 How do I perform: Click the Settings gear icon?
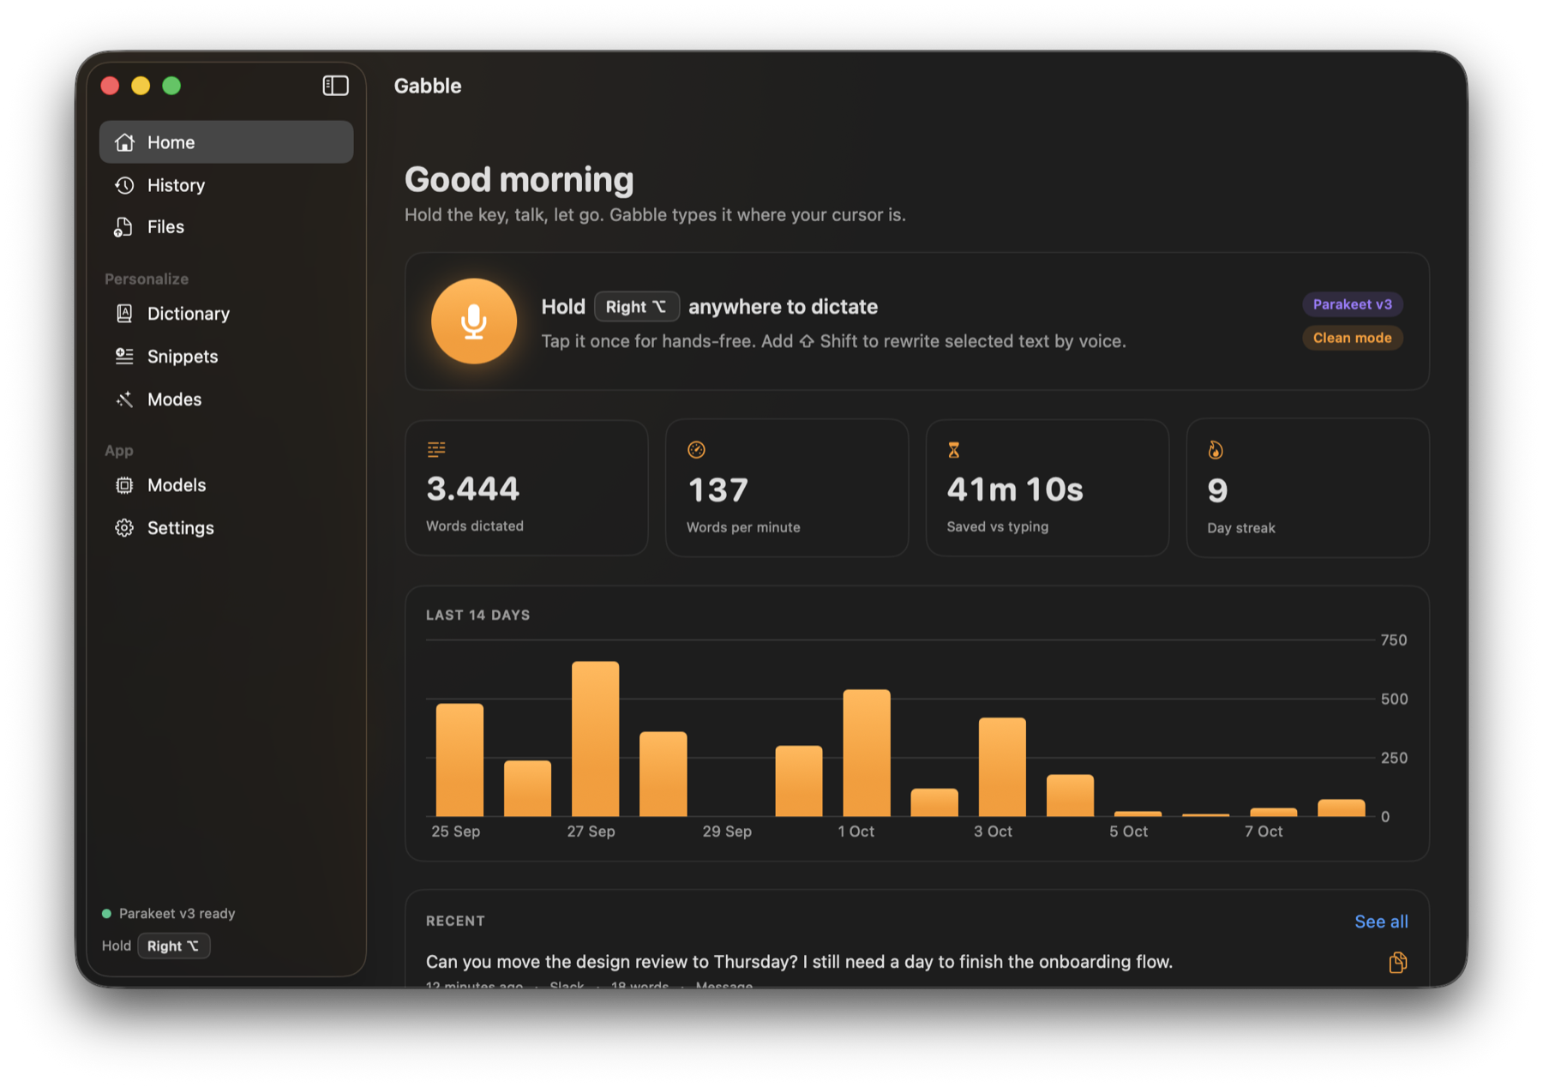click(x=125, y=528)
